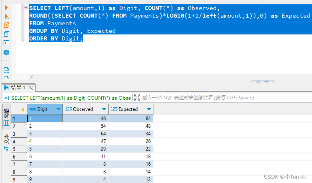Click the Expected column header
The height and width of the screenshot is (183, 312).
[131, 109]
